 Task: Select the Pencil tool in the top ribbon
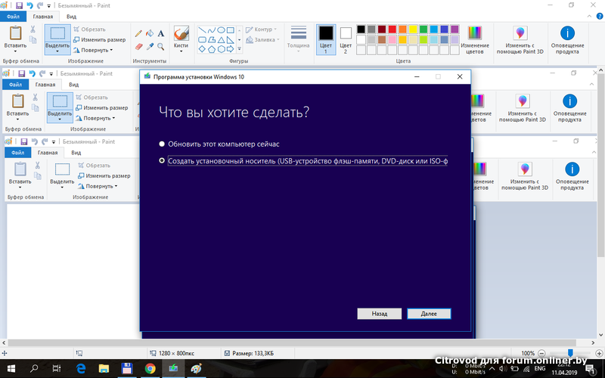(x=138, y=33)
